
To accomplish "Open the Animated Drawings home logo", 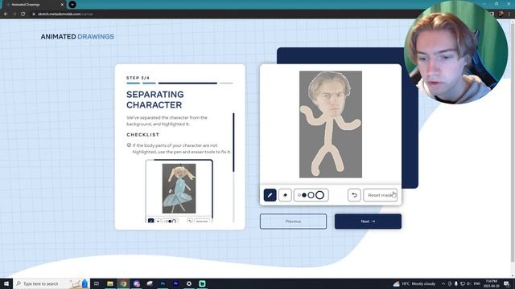I will [77, 37].
